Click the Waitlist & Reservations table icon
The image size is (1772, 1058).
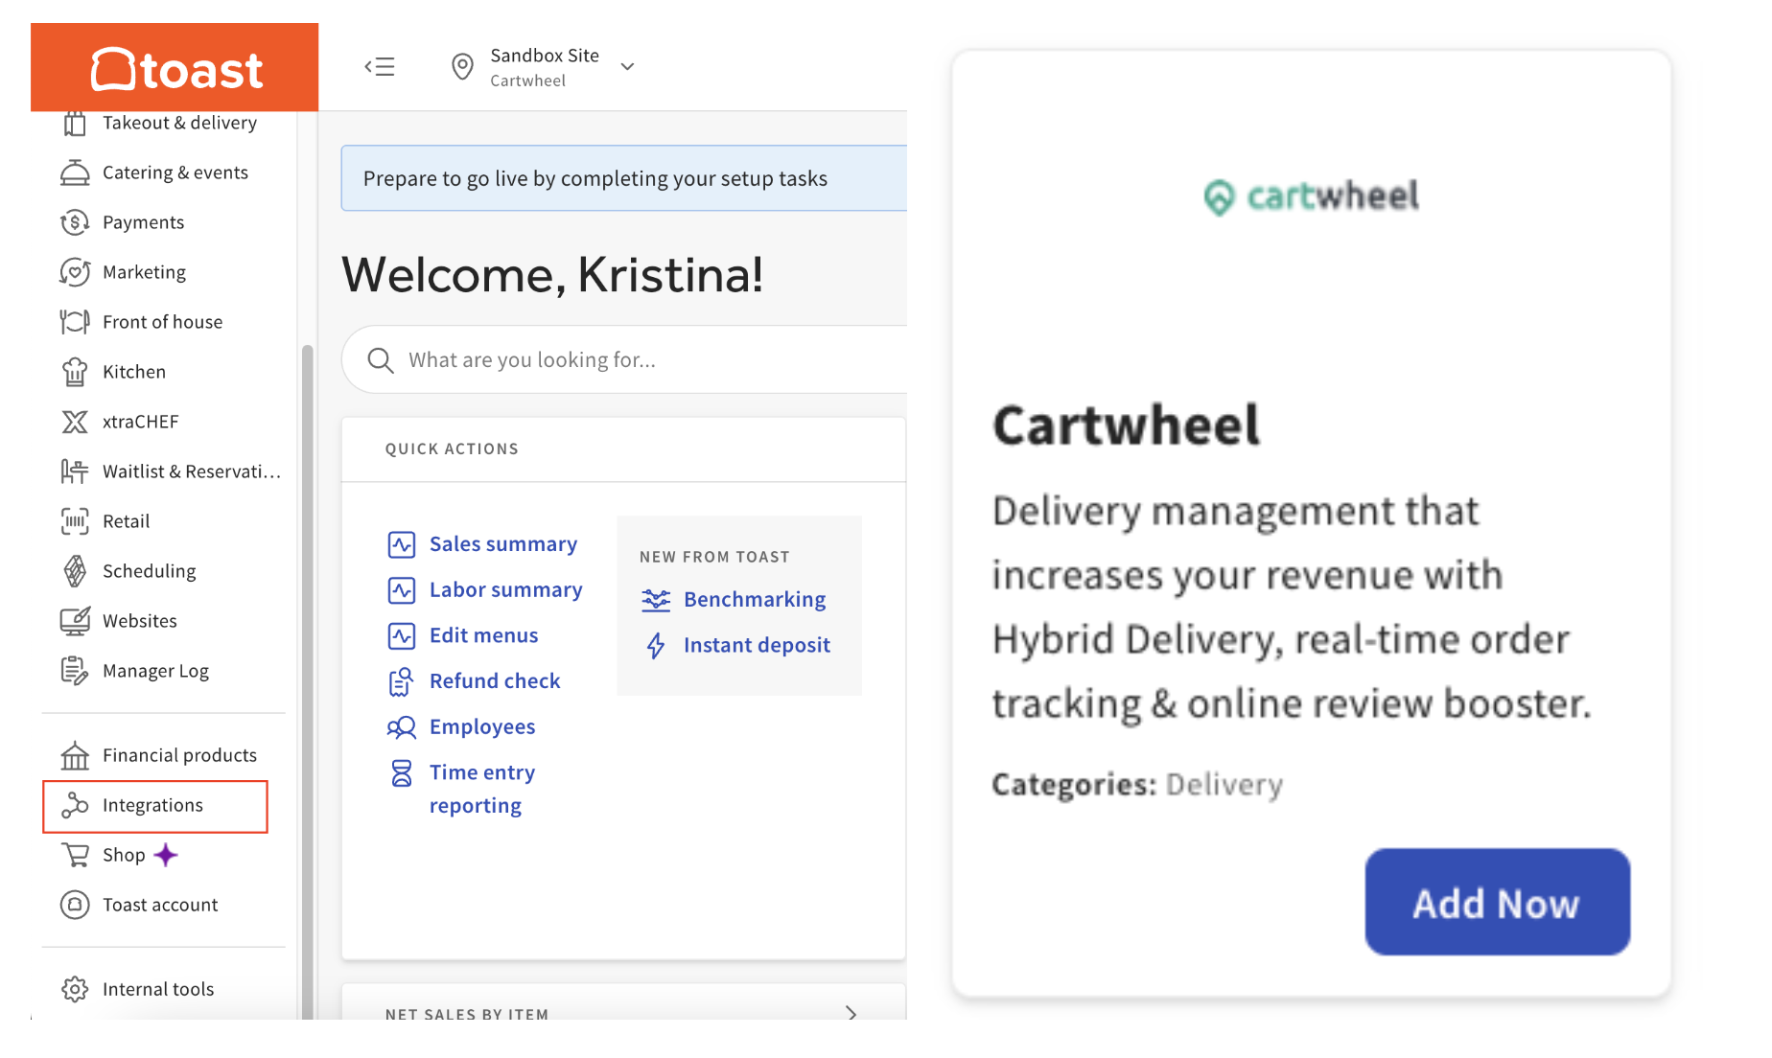[75, 471]
